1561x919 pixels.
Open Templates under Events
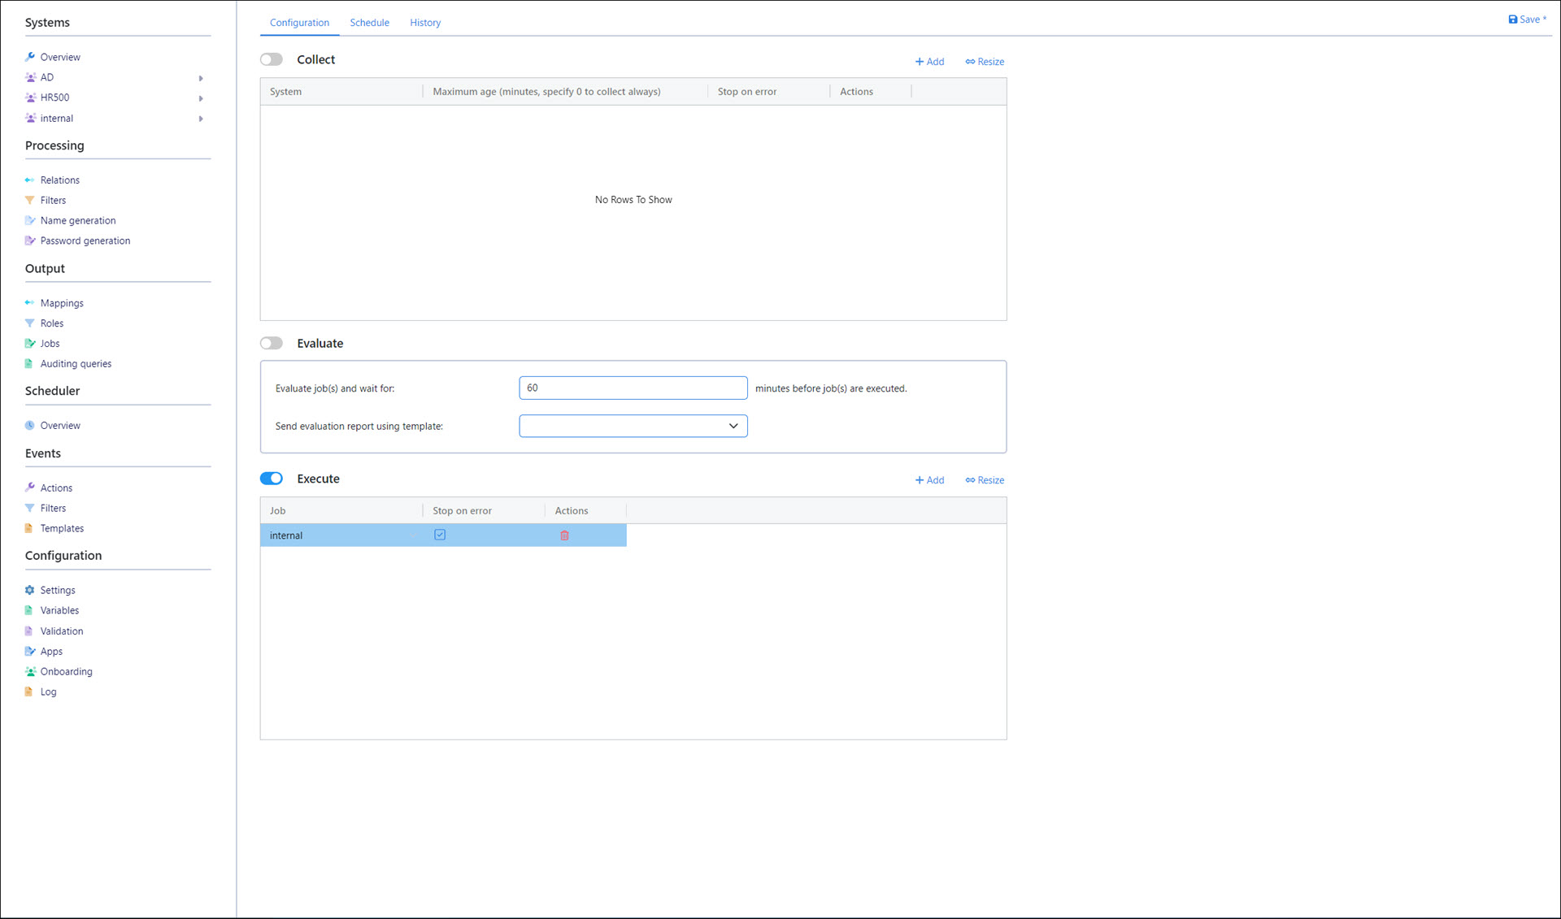pos(62,529)
